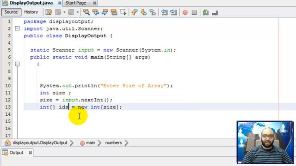Click "new int[size];" expression
Viewport: 296px width, 166px height.
click(100, 107)
